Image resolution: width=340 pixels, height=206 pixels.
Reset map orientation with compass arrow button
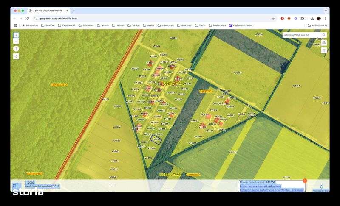coord(16,49)
